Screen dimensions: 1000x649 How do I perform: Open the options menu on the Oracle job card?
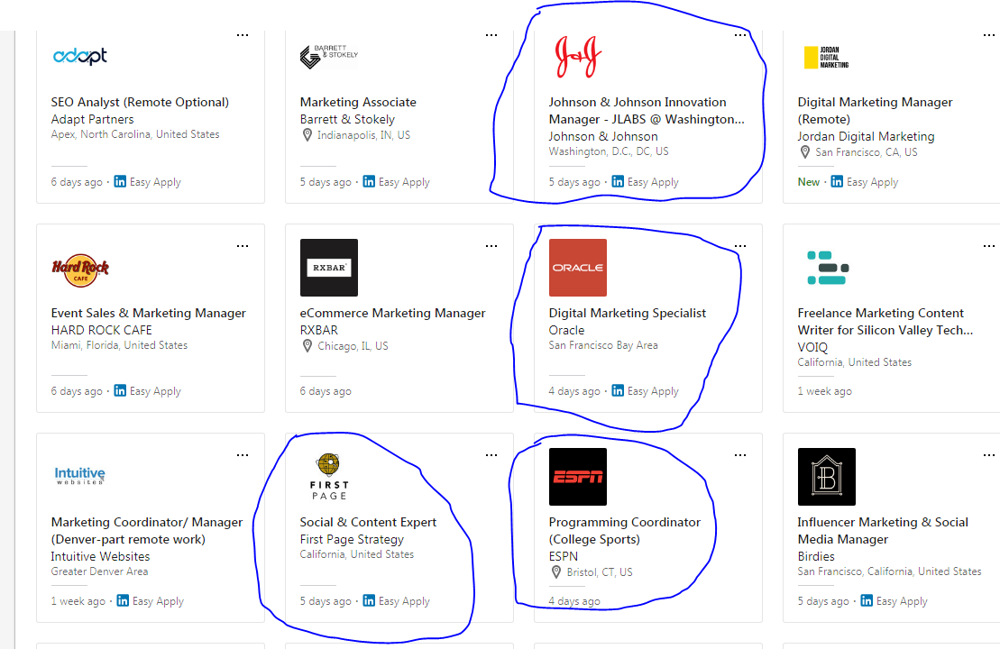[x=739, y=245]
